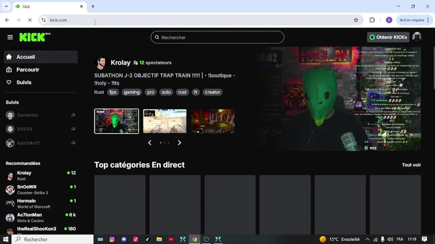Image resolution: width=435 pixels, height=244 pixels.
Task: Open the gaming tag
Action: point(132,92)
